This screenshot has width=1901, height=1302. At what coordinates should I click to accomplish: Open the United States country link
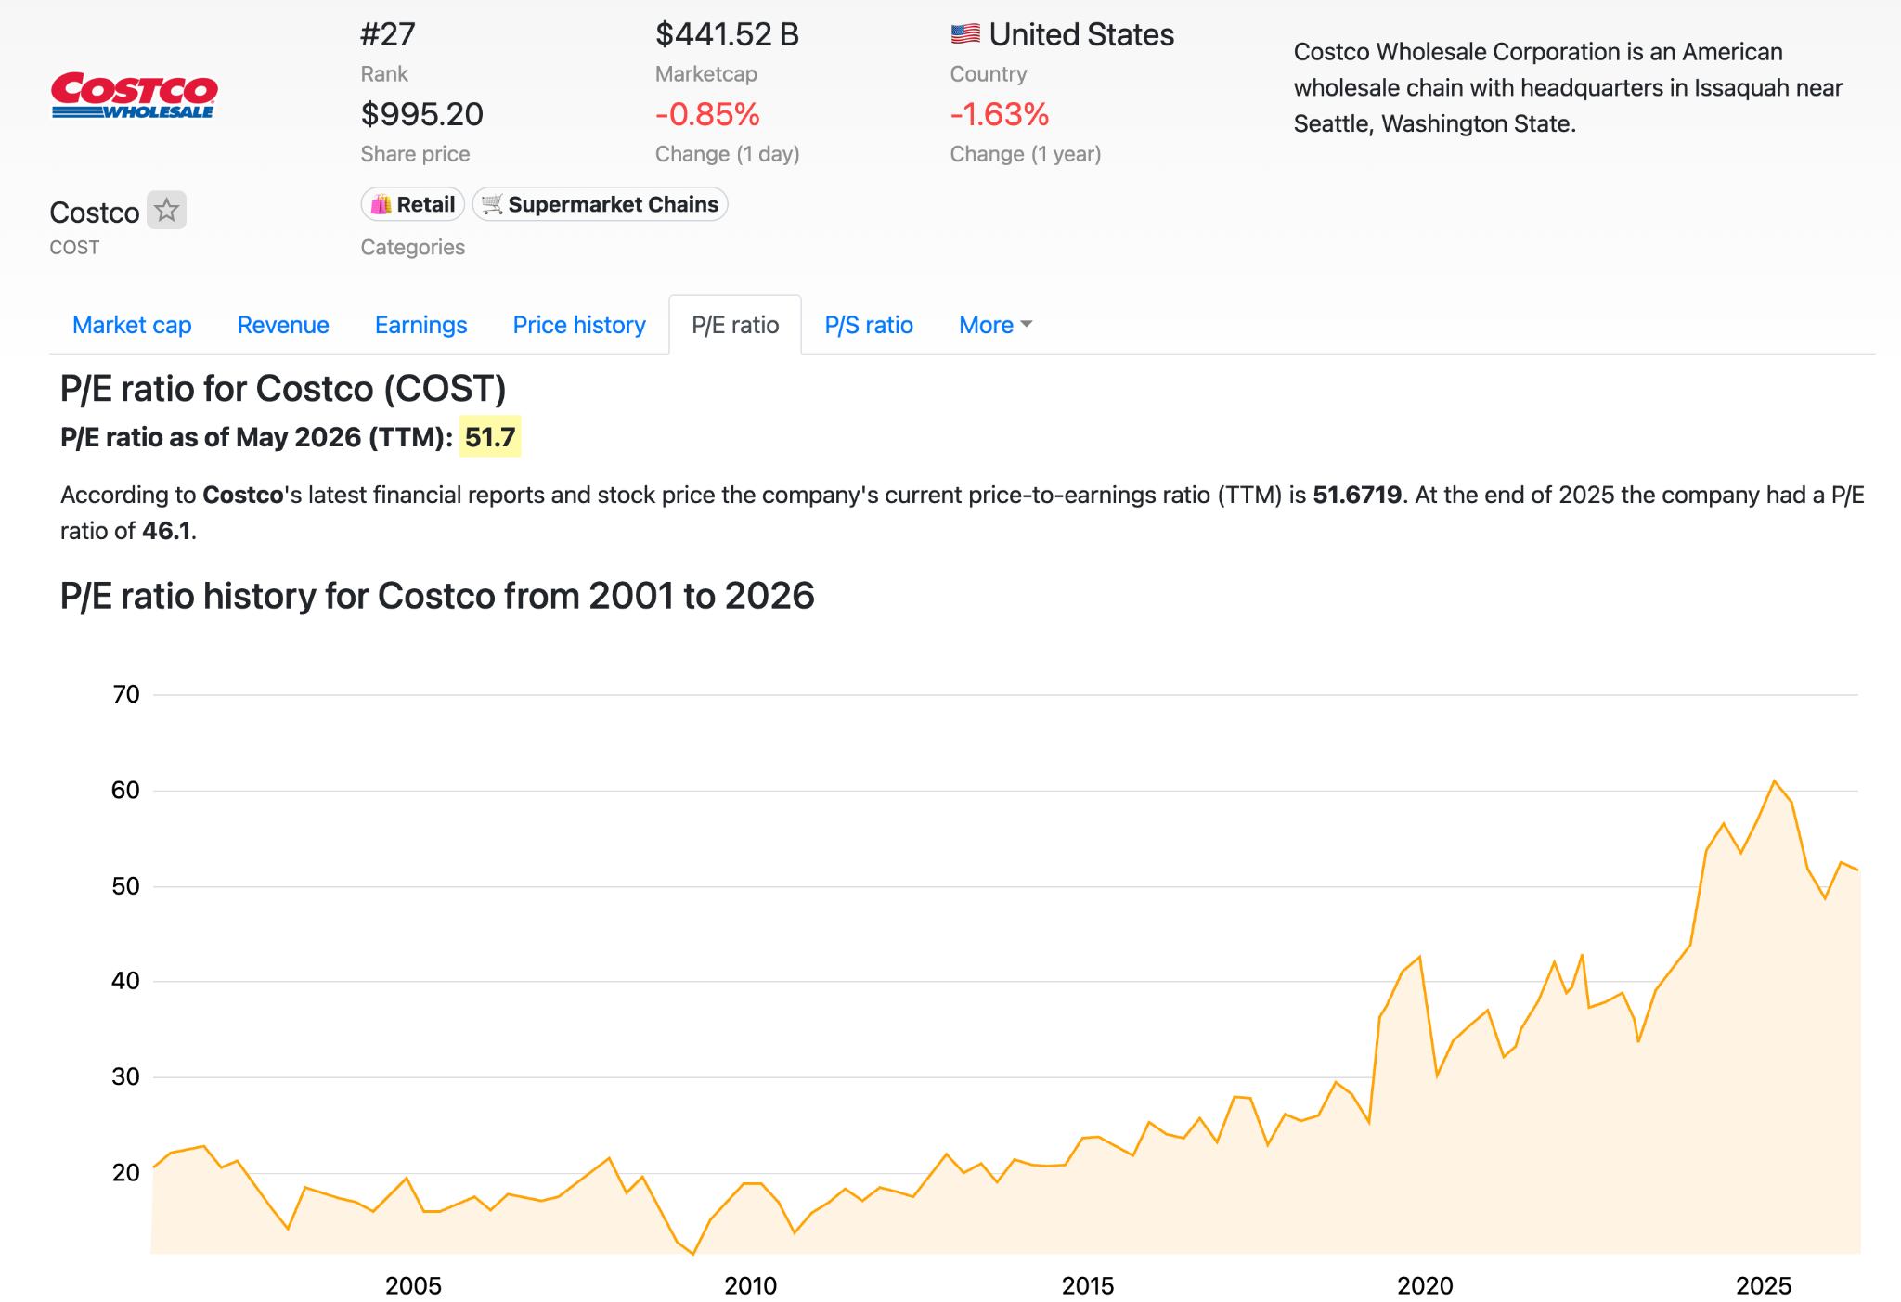(x=1081, y=34)
